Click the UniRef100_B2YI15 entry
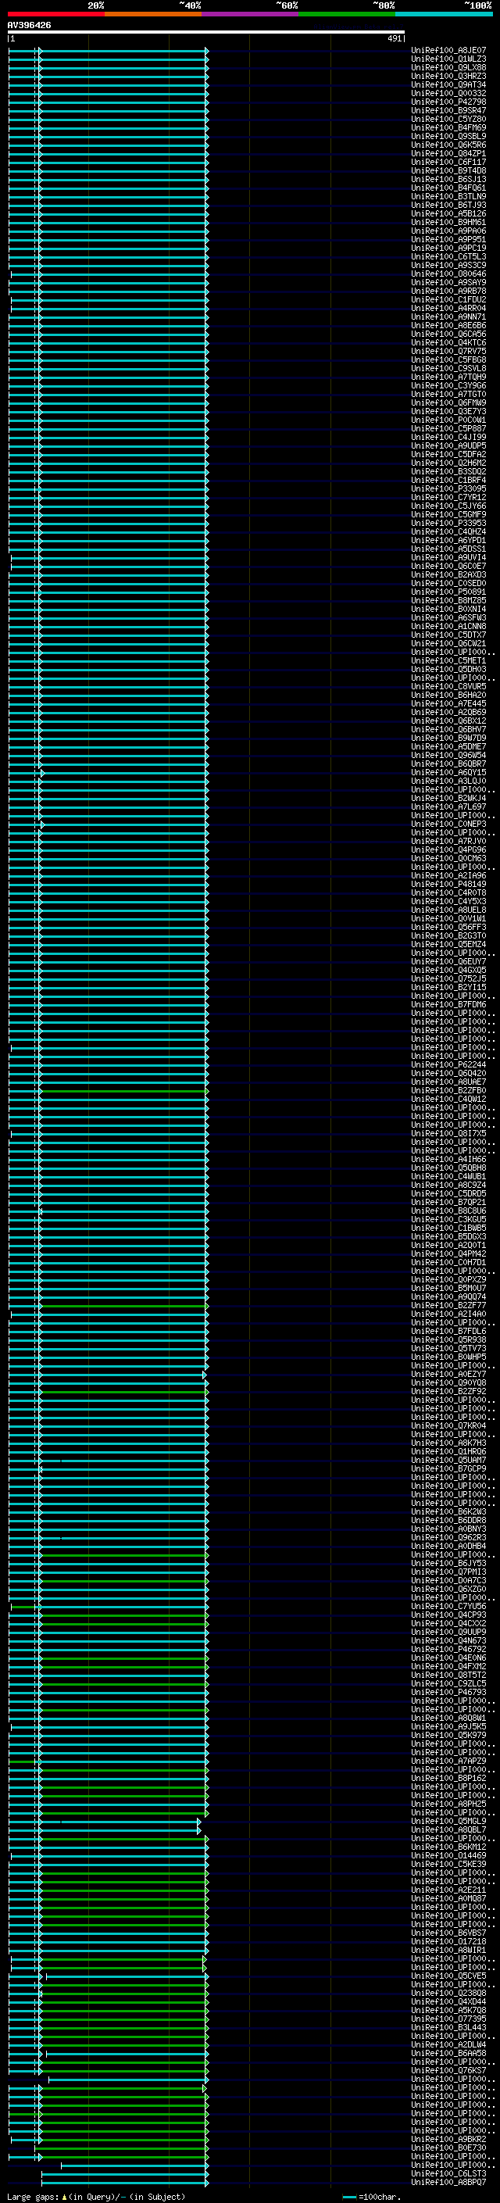 pos(448,987)
